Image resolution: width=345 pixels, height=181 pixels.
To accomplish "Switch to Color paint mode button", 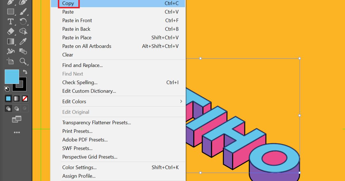I will [x=8, y=99].
